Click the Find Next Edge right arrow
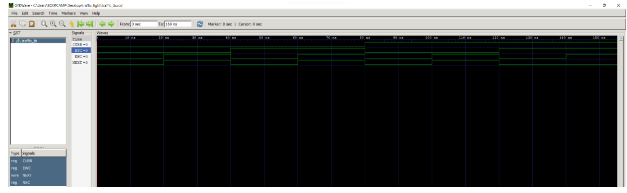The height and width of the screenshot is (193, 627). pyautogui.click(x=111, y=24)
